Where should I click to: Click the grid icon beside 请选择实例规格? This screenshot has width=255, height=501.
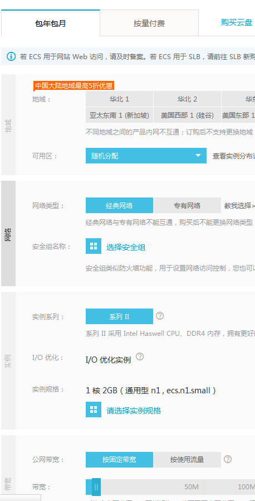[x=94, y=410]
